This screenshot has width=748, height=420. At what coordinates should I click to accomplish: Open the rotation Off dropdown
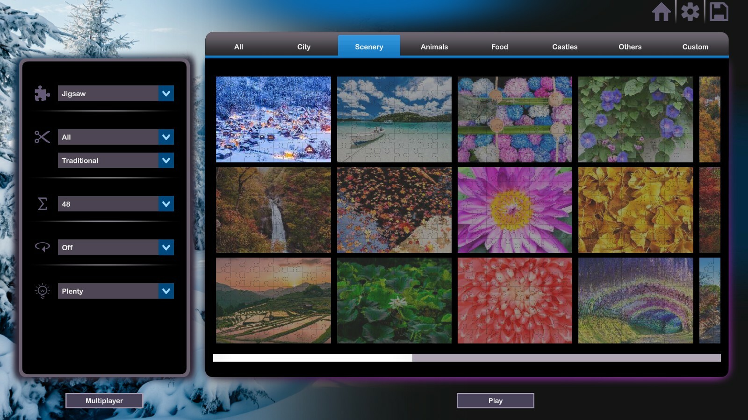[x=115, y=247]
